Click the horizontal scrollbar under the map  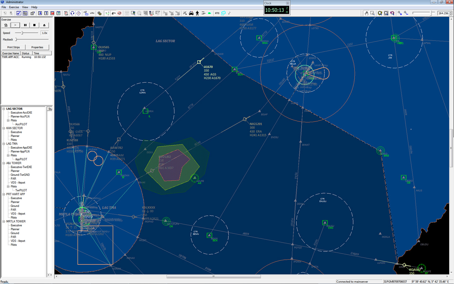point(213,276)
